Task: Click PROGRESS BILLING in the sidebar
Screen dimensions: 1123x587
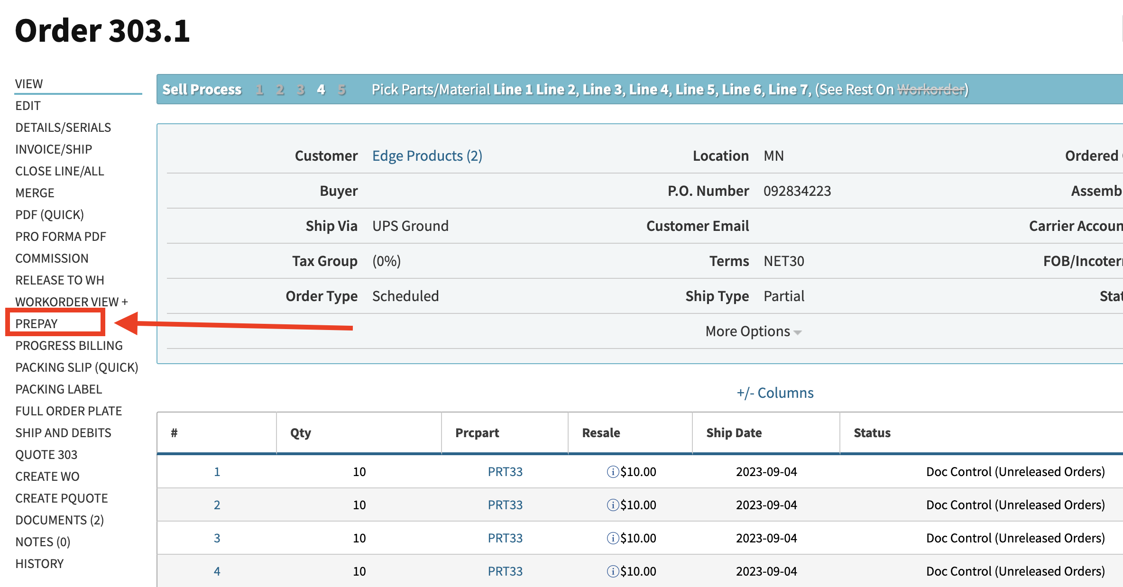Action: click(69, 346)
